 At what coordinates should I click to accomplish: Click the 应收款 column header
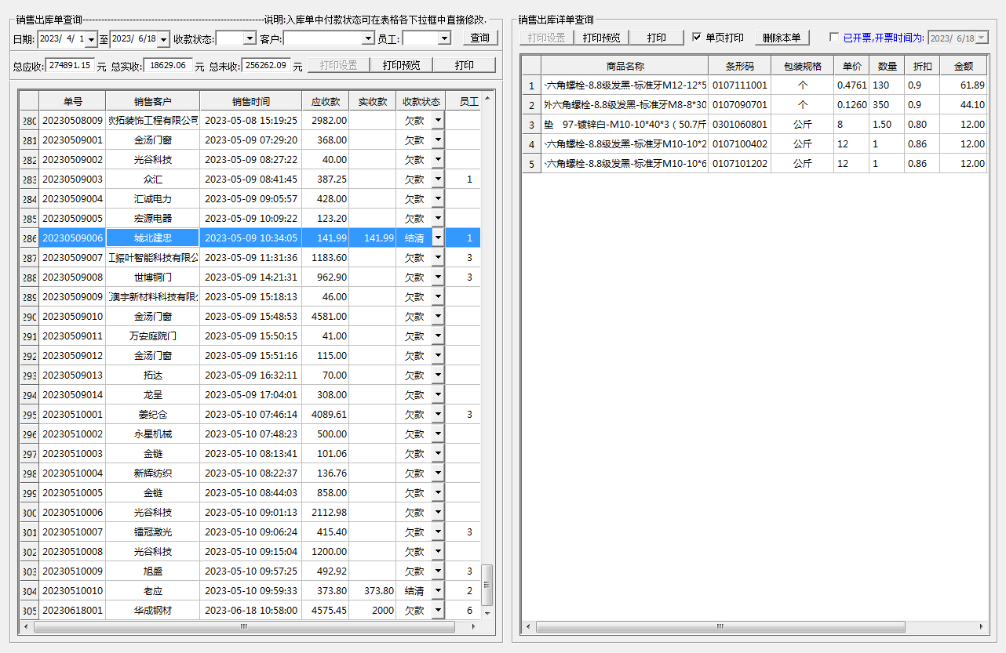[326, 100]
